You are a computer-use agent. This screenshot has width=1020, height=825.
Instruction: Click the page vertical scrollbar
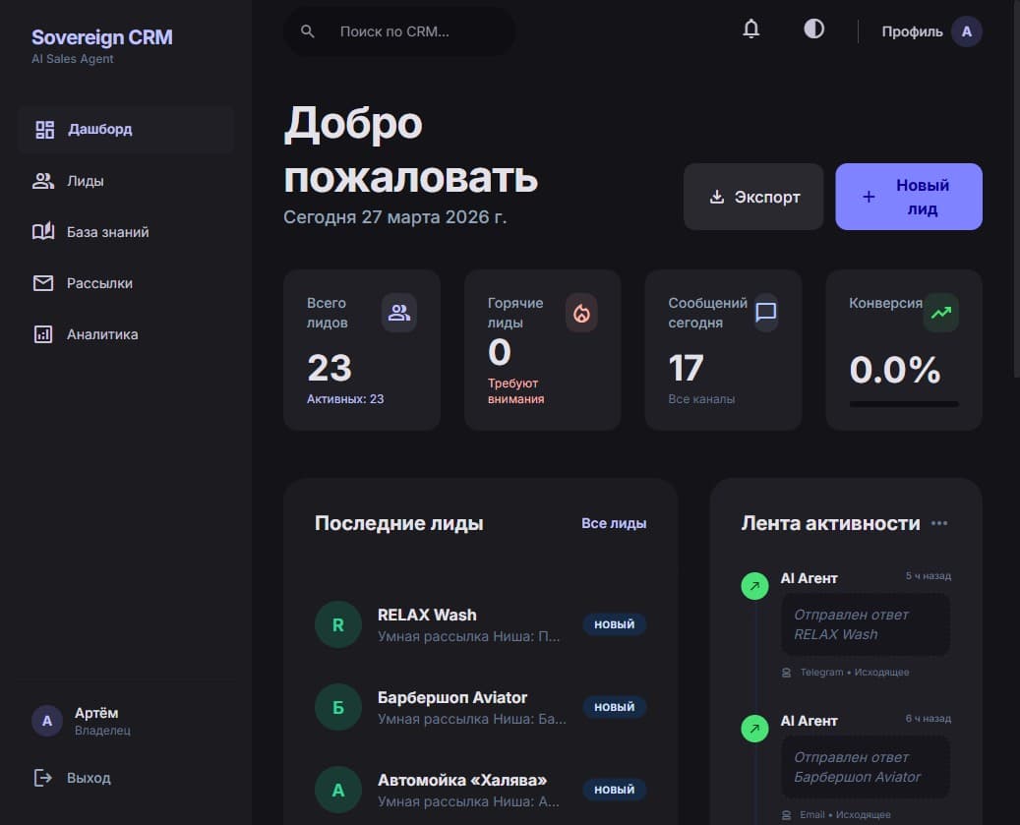[1017, 189]
